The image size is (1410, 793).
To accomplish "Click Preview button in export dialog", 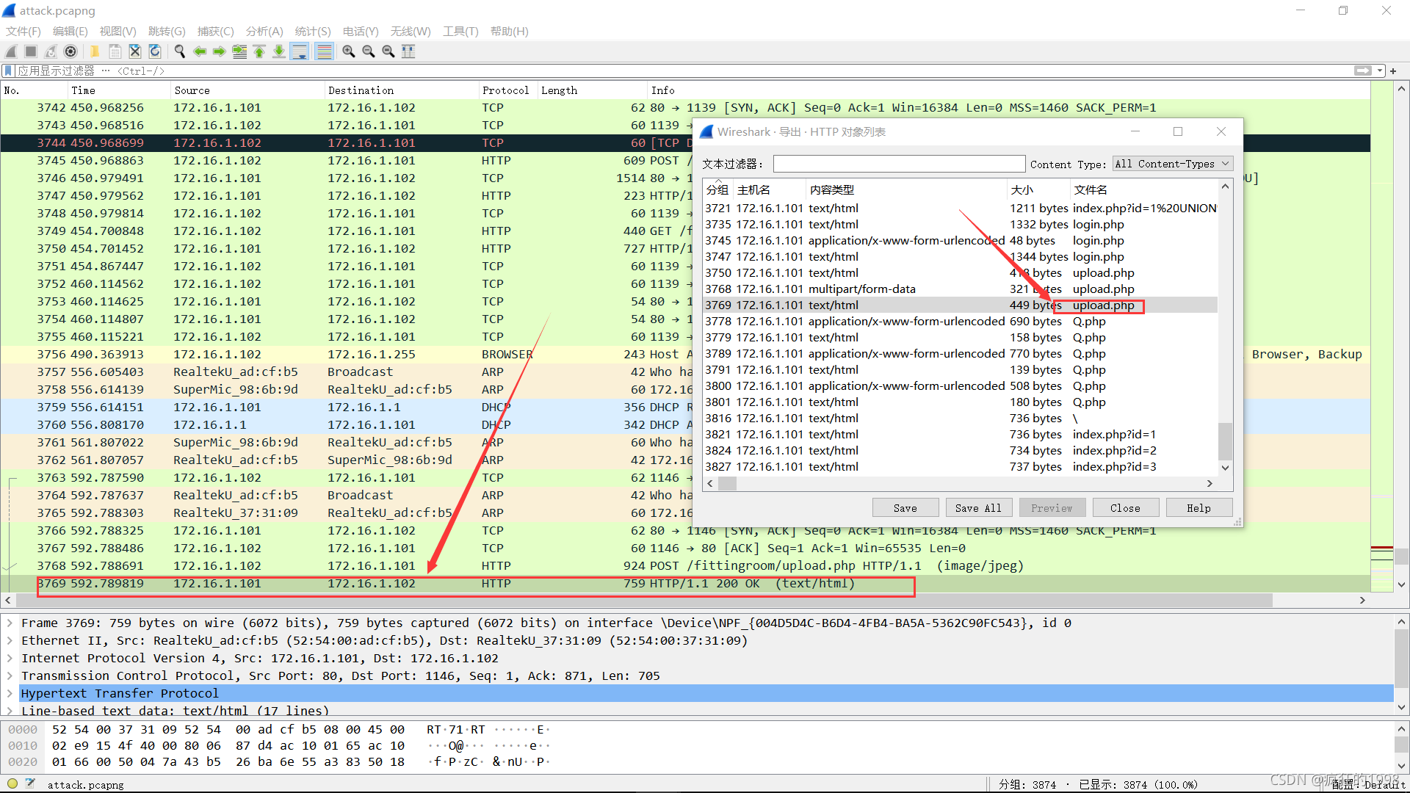I will pos(1052,508).
